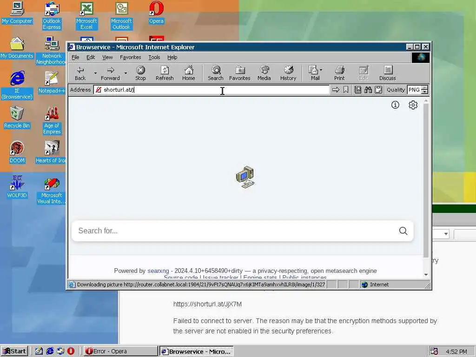Click the magnifier search submit icon
Viewport: 476px width, 357px height.
coord(403,231)
